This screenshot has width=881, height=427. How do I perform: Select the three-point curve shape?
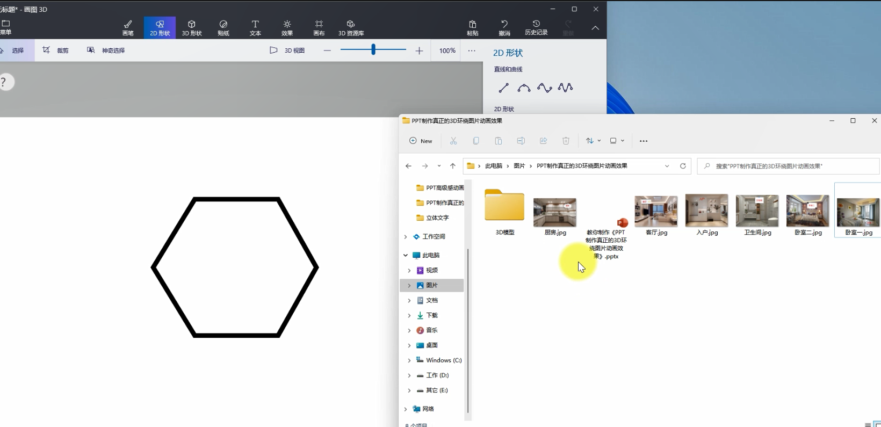click(524, 88)
